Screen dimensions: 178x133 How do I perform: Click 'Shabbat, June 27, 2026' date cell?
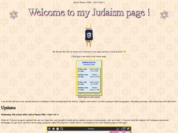(x=83, y=89)
